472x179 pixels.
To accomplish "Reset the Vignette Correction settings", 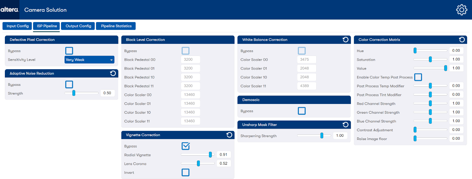I will (x=229, y=135).
